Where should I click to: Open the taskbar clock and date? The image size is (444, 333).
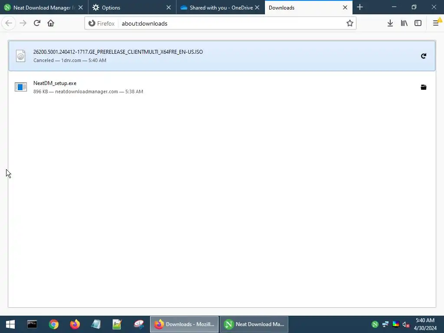pos(425,324)
